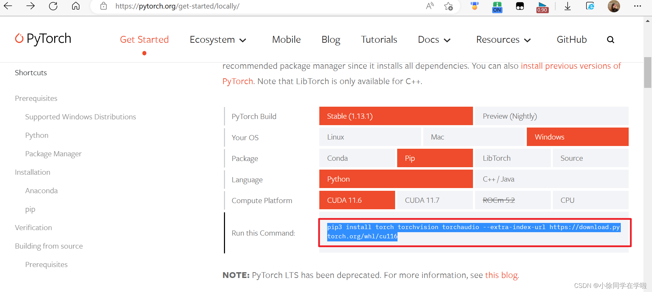652x292 pixels.
Task: Open the Tutorials nav item
Action: (x=379, y=40)
